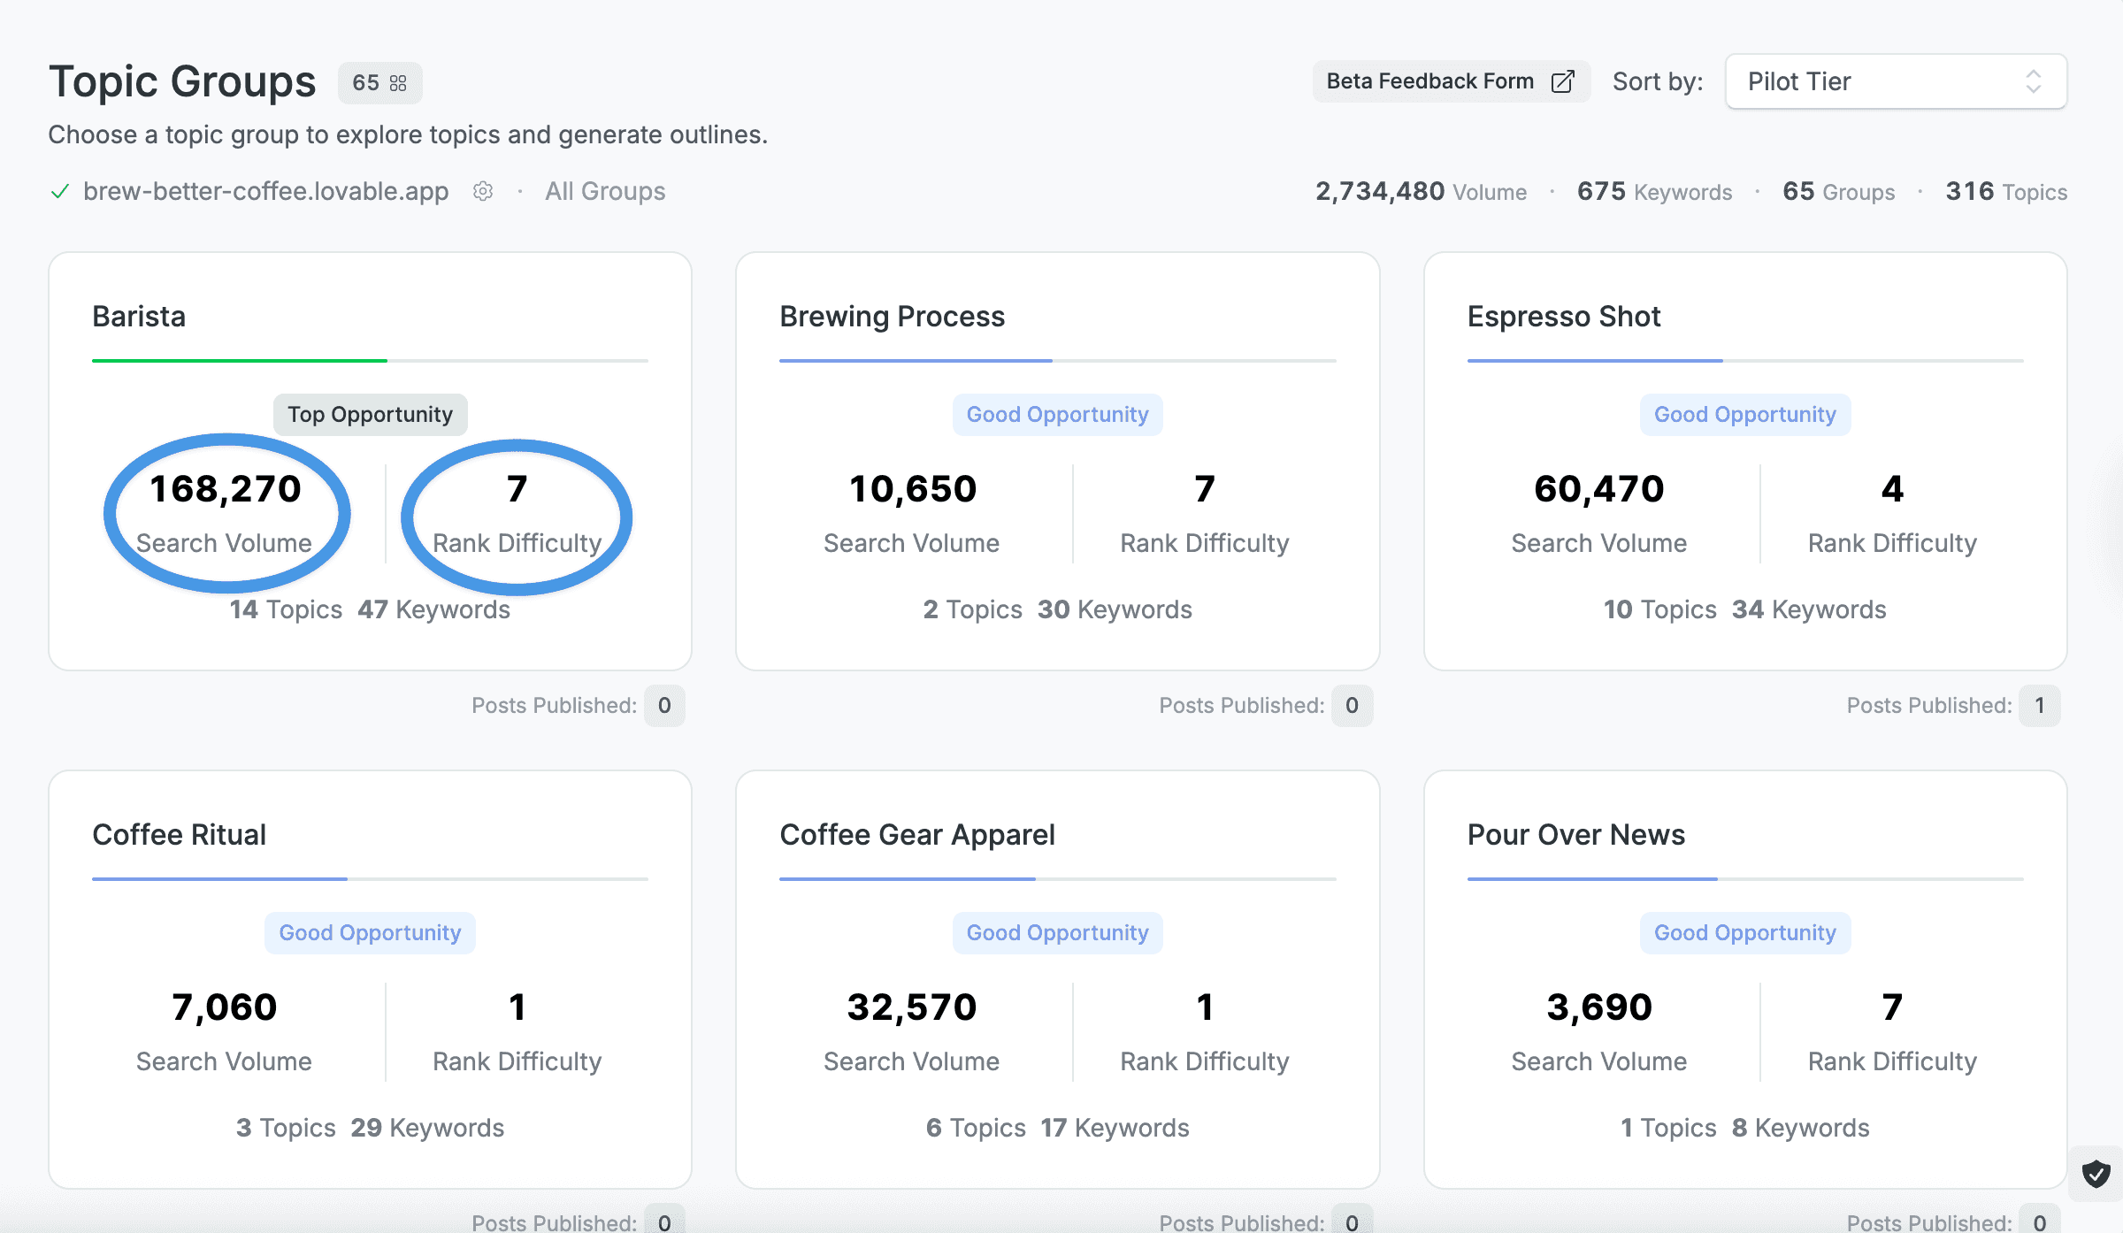Open the Barista topic group card
This screenshot has width=2123, height=1233.
coord(370,462)
